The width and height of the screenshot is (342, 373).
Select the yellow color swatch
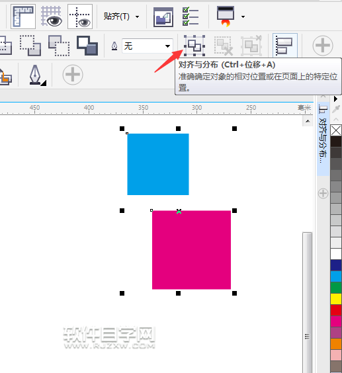pyautogui.click(x=336, y=299)
